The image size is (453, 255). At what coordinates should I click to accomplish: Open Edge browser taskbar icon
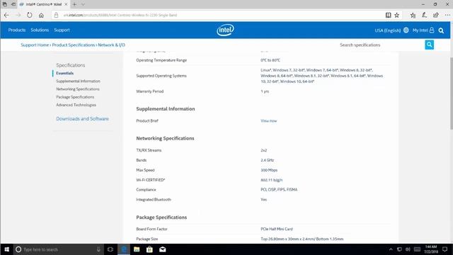124,249
